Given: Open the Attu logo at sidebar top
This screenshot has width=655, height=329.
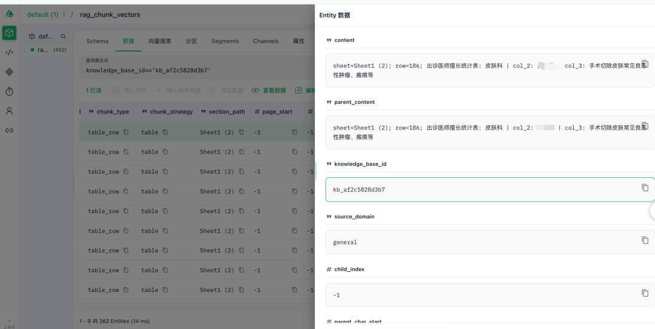Looking at the screenshot, I should click(9, 14).
